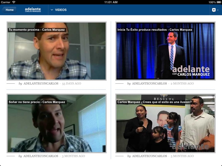Tap the '5 MONTHS AGO' timestamp
This screenshot has height=166, width=222.
click(x=182, y=156)
